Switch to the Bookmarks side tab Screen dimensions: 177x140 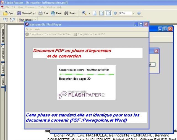(x=3, y=36)
